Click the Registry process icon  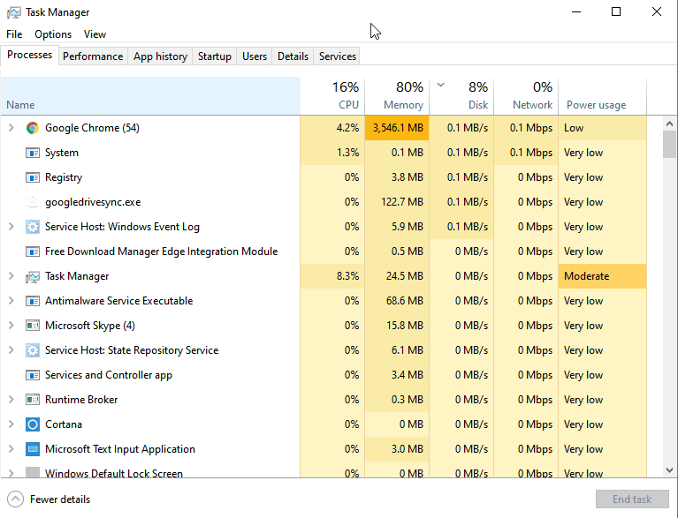click(x=33, y=177)
